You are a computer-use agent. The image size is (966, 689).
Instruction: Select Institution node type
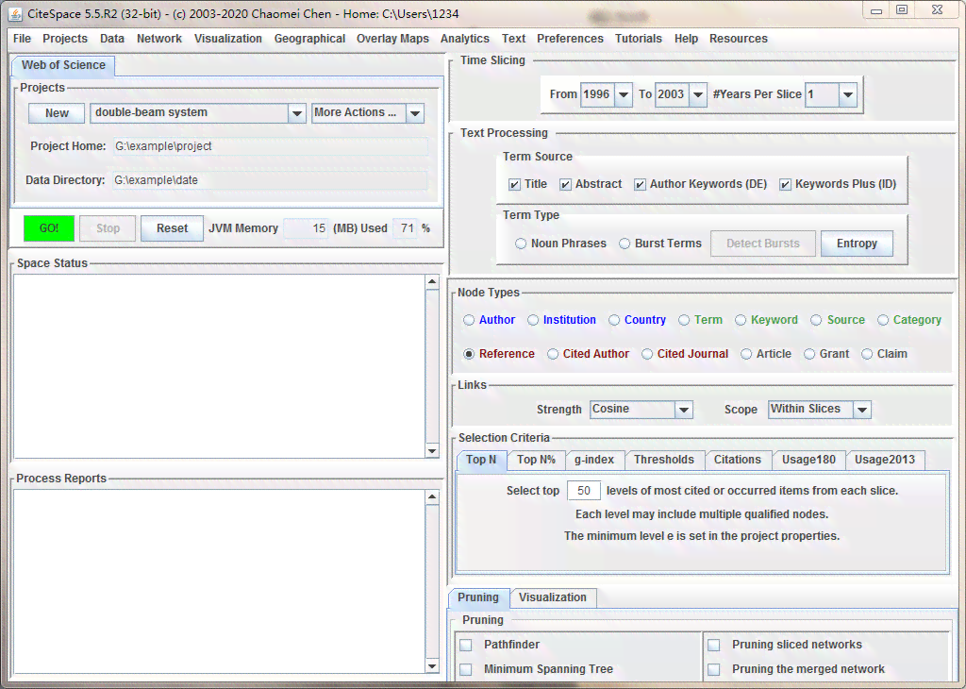pos(533,320)
